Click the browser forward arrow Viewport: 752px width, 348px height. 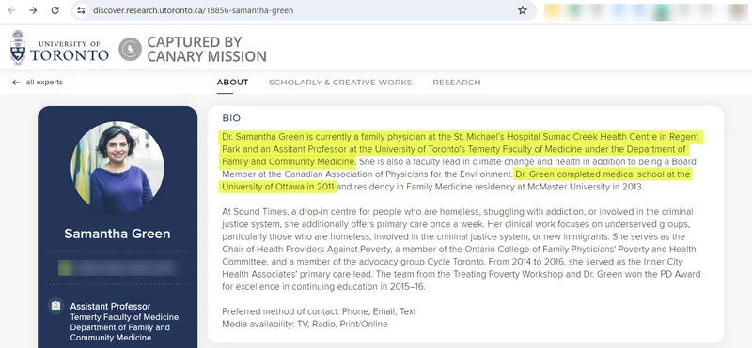pyautogui.click(x=33, y=10)
